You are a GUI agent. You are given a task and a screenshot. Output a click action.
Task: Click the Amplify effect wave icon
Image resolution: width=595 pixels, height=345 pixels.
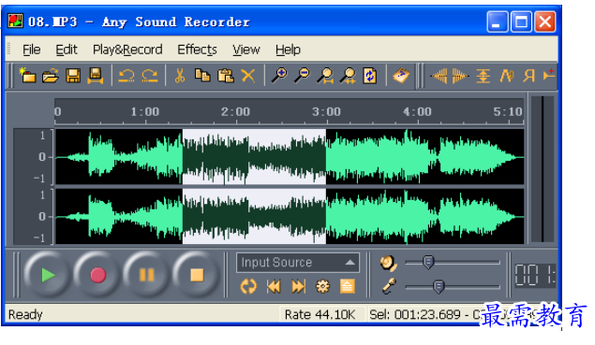(507, 76)
